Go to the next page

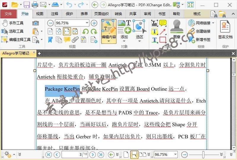click(93, 155)
